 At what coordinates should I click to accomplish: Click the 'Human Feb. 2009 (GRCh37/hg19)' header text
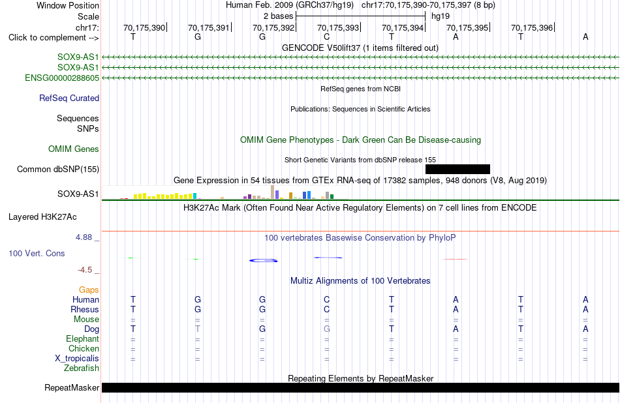pyautogui.click(x=290, y=5)
